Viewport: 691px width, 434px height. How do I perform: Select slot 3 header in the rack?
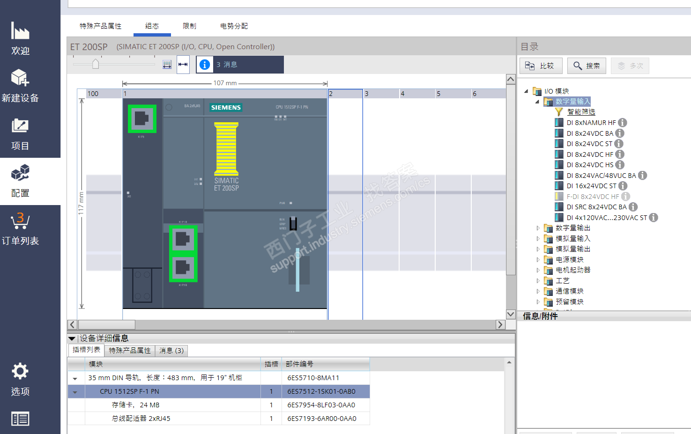click(x=381, y=94)
